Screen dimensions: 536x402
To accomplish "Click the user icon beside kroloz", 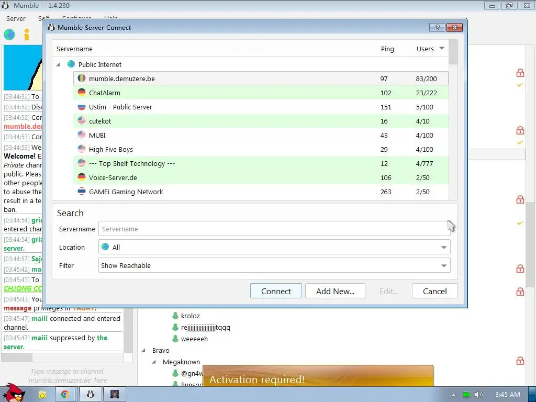I will pyautogui.click(x=175, y=316).
